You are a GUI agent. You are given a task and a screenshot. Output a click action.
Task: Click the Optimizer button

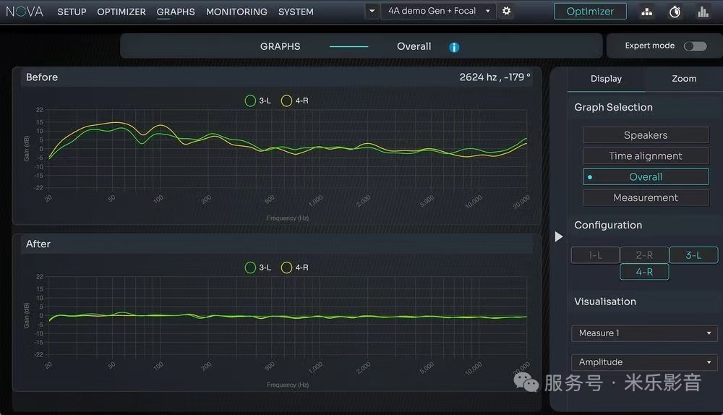590,12
